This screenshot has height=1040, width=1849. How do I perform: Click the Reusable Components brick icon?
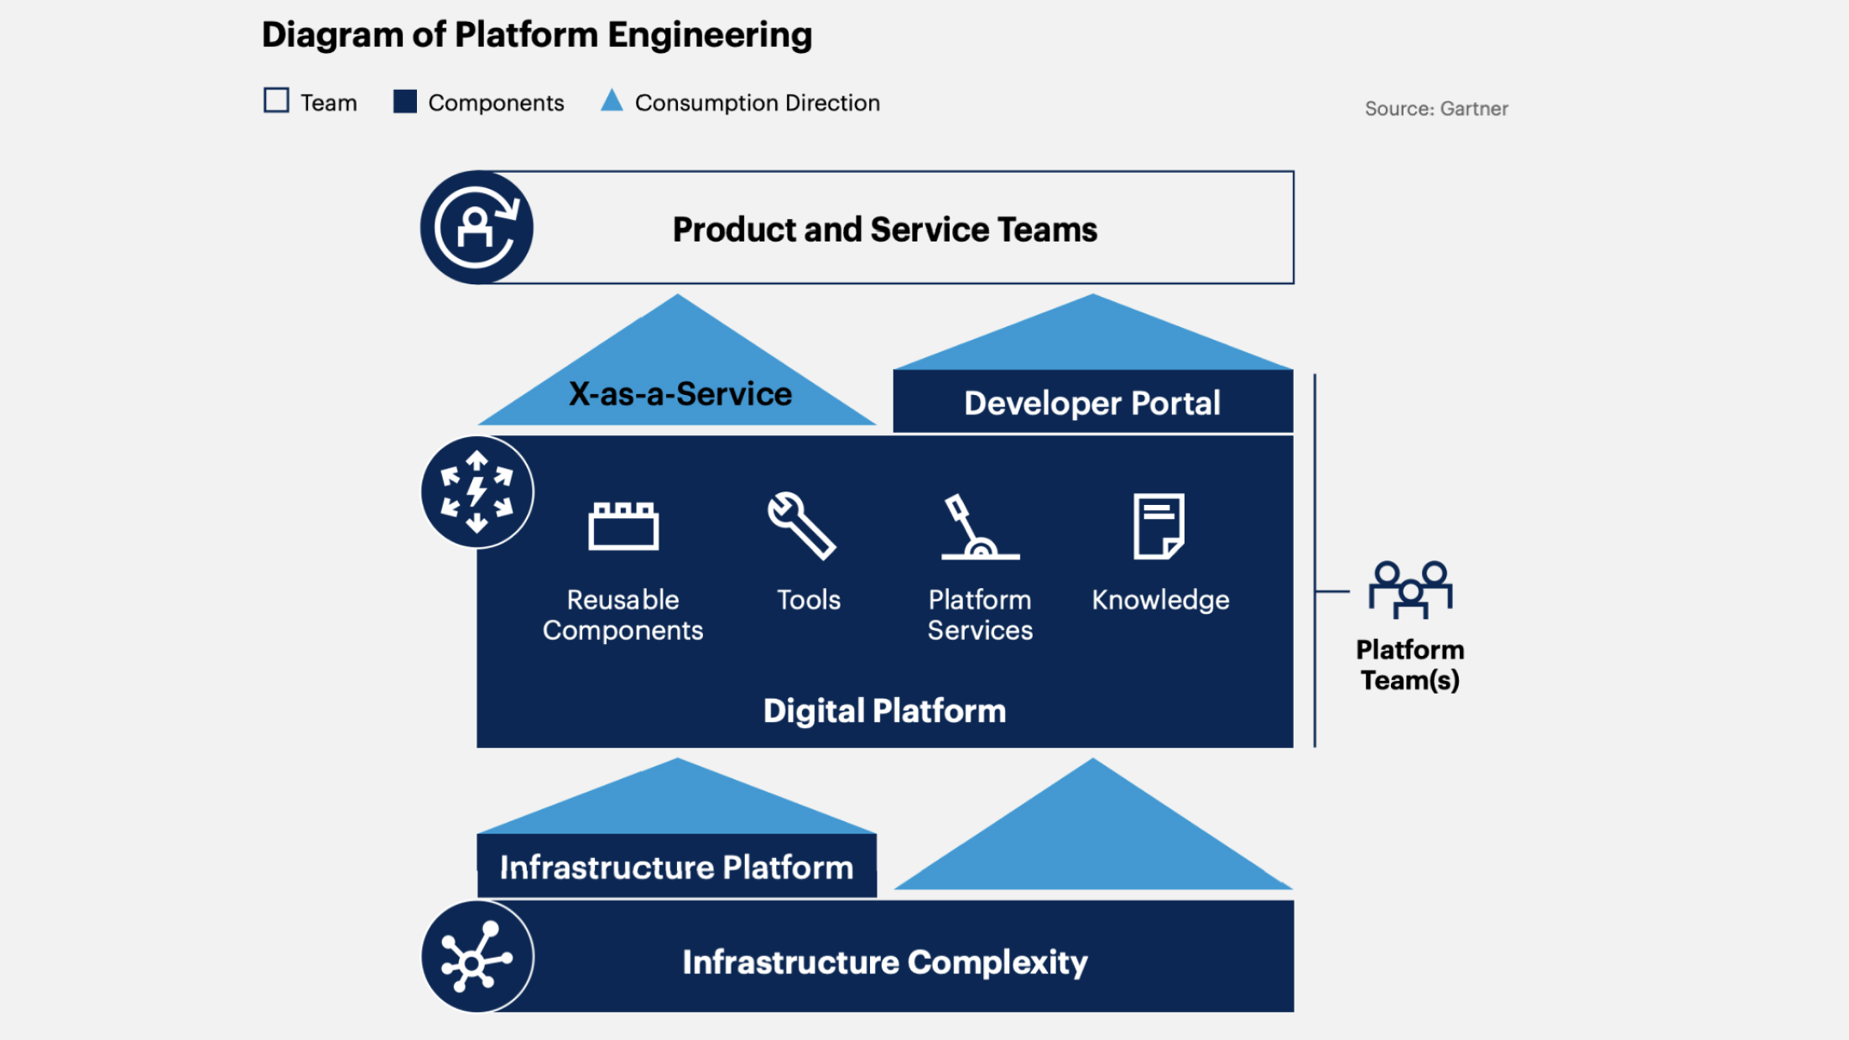[x=623, y=526]
